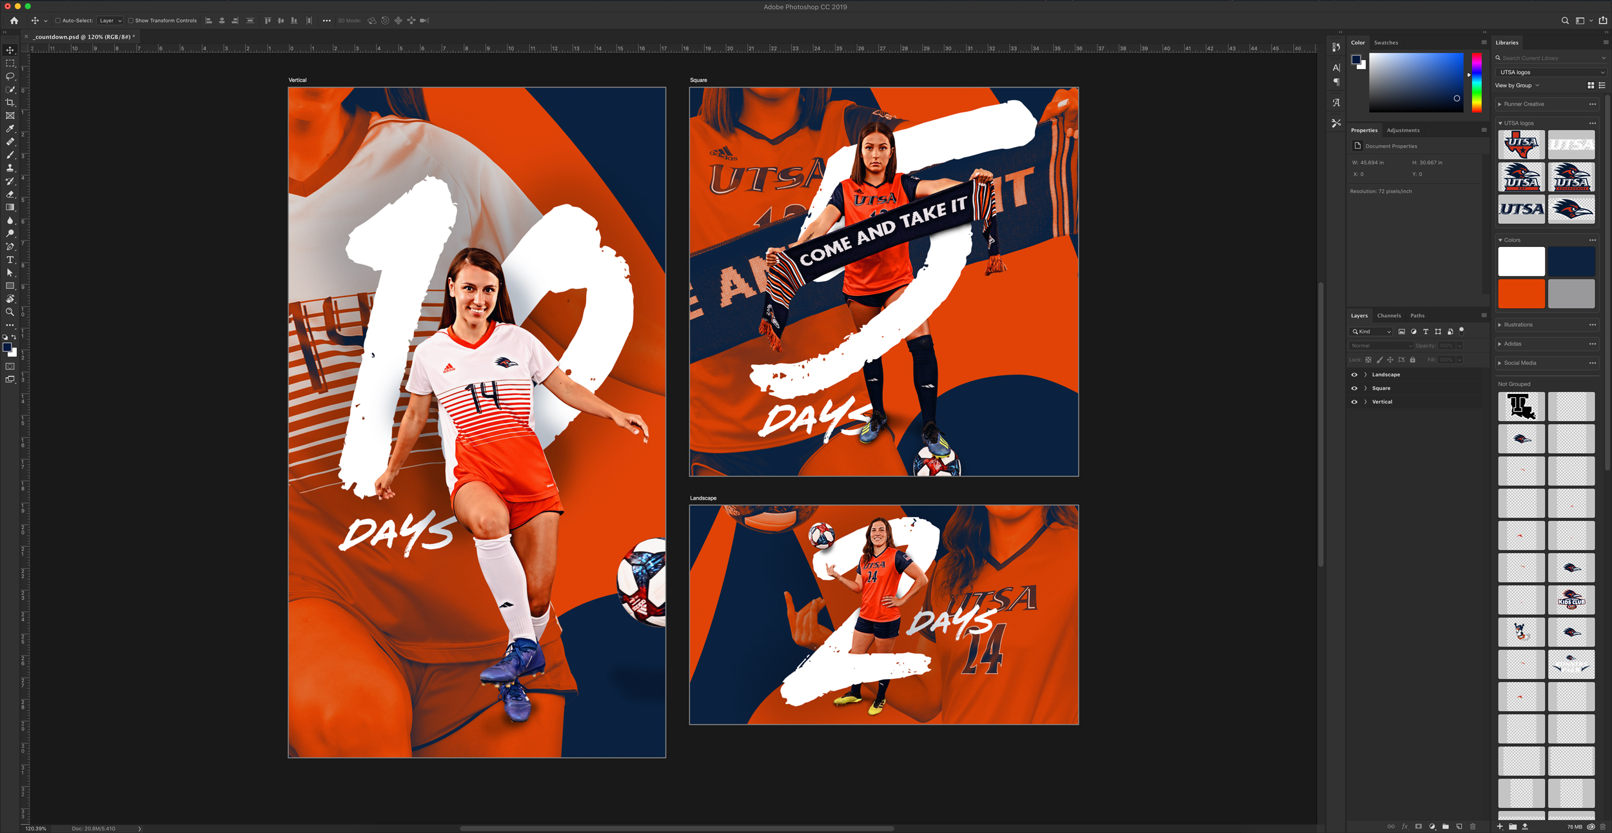Select the Quick Selection tool
Viewport: 1612px width, 833px height.
10,90
